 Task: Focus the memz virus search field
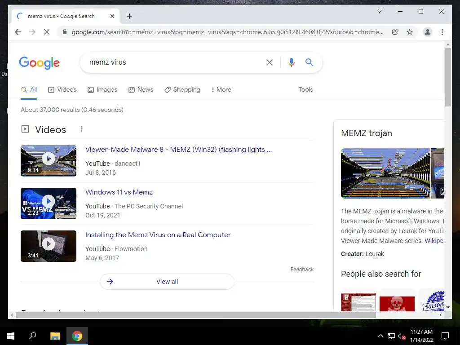173,62
